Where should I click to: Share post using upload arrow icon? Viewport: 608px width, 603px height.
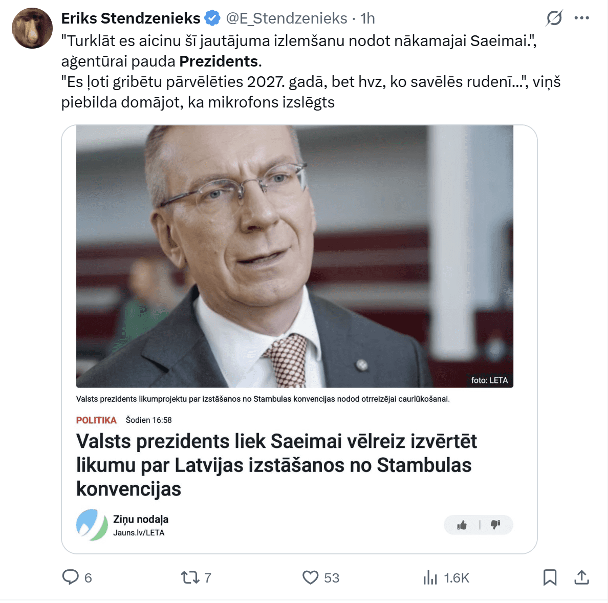(x=581, y=577)
